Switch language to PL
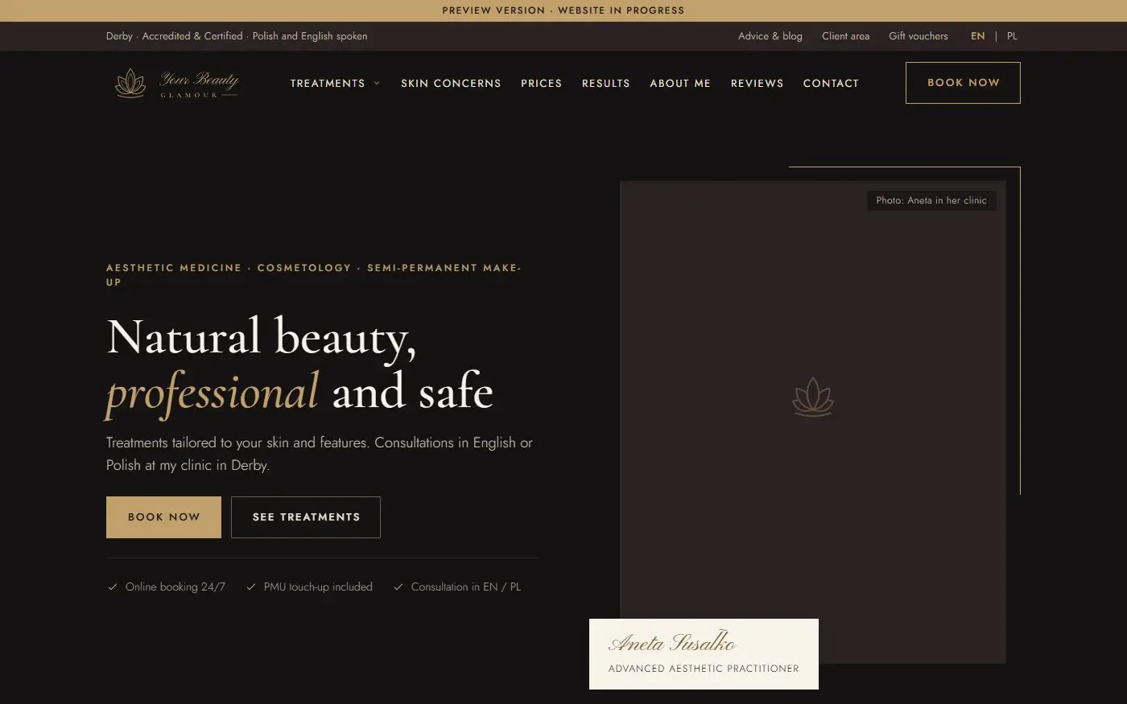The width and height of the screenshot is (1127, 704). click(x=1012, y=36)
